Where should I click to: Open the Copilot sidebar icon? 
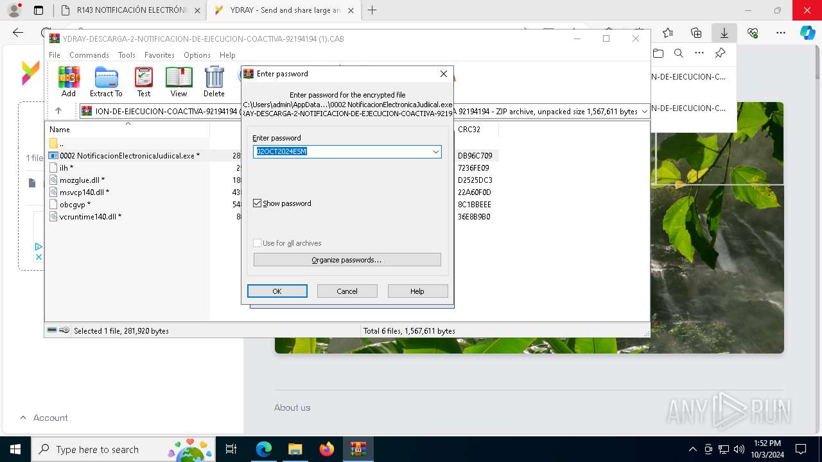(x=808, y=33)
